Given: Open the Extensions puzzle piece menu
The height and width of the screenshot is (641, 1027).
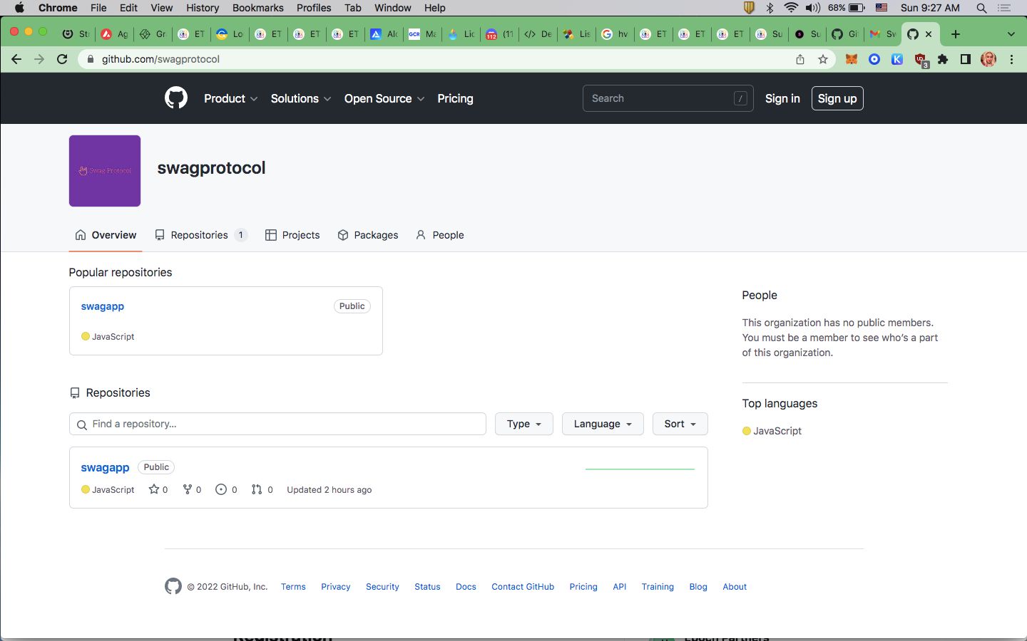Looking at the screenshot, I should [943, 59].
